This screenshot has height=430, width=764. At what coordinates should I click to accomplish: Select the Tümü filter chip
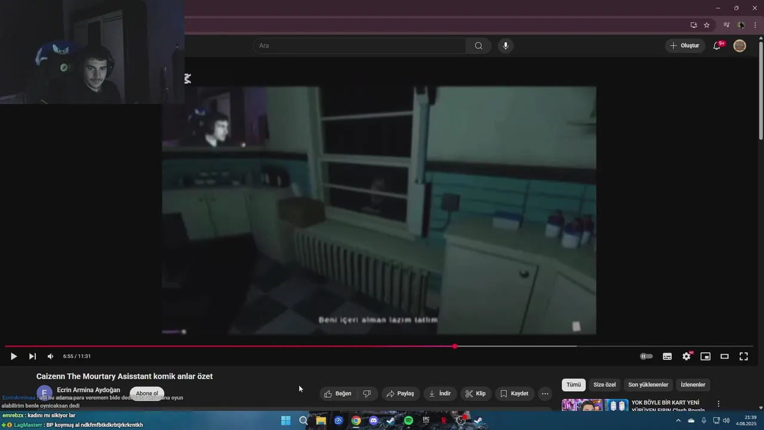[x=574, y=385]
